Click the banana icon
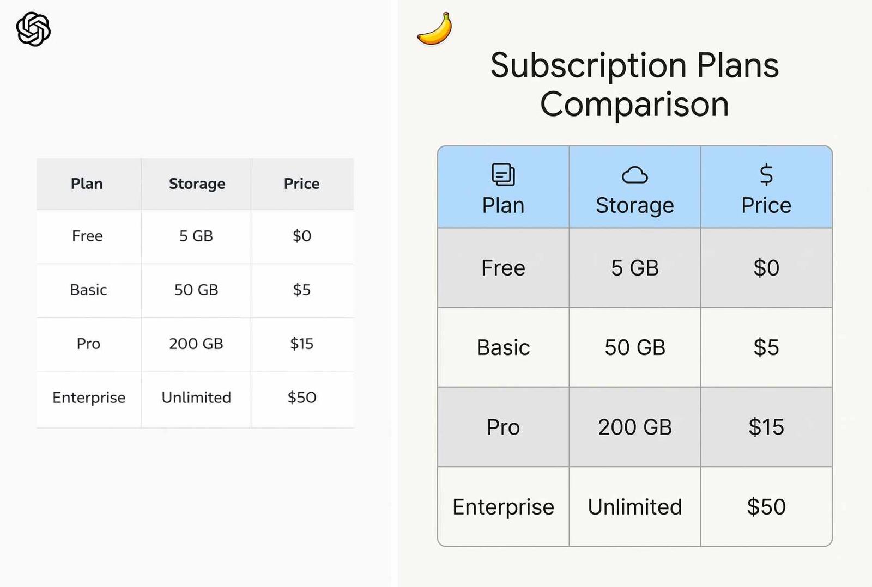872x587 pixels. [x=435, y=29]
